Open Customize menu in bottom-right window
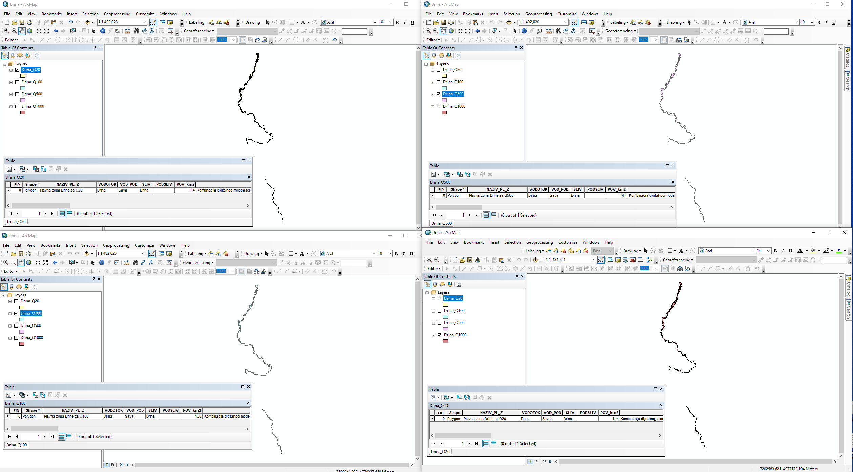The width and height of the screenshot is (853, 472). pos(568,242)
